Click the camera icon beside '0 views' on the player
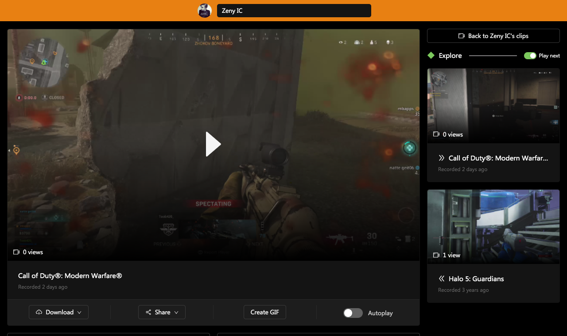 click(15, 252)
